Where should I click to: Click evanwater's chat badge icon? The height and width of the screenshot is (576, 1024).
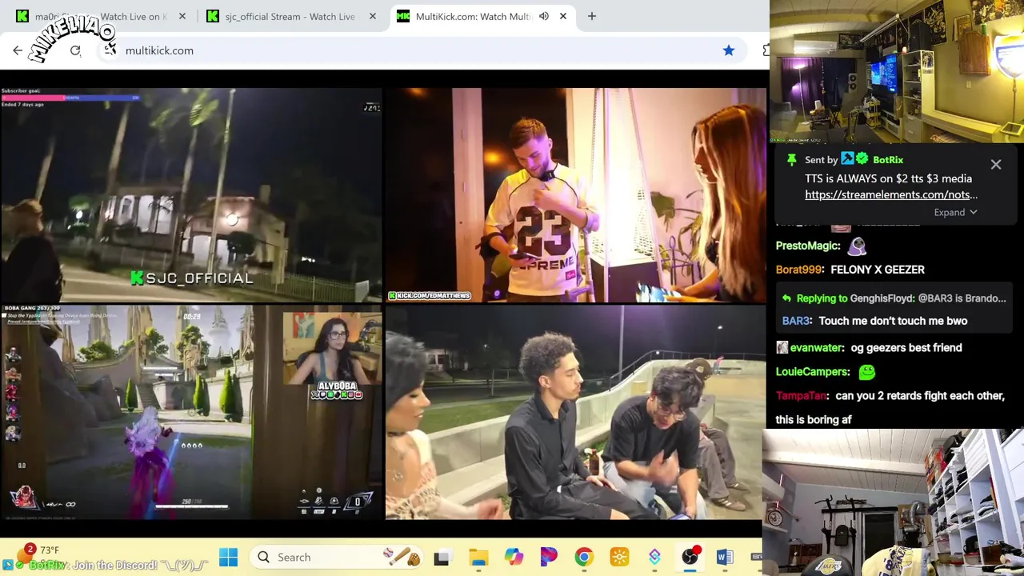782,347
